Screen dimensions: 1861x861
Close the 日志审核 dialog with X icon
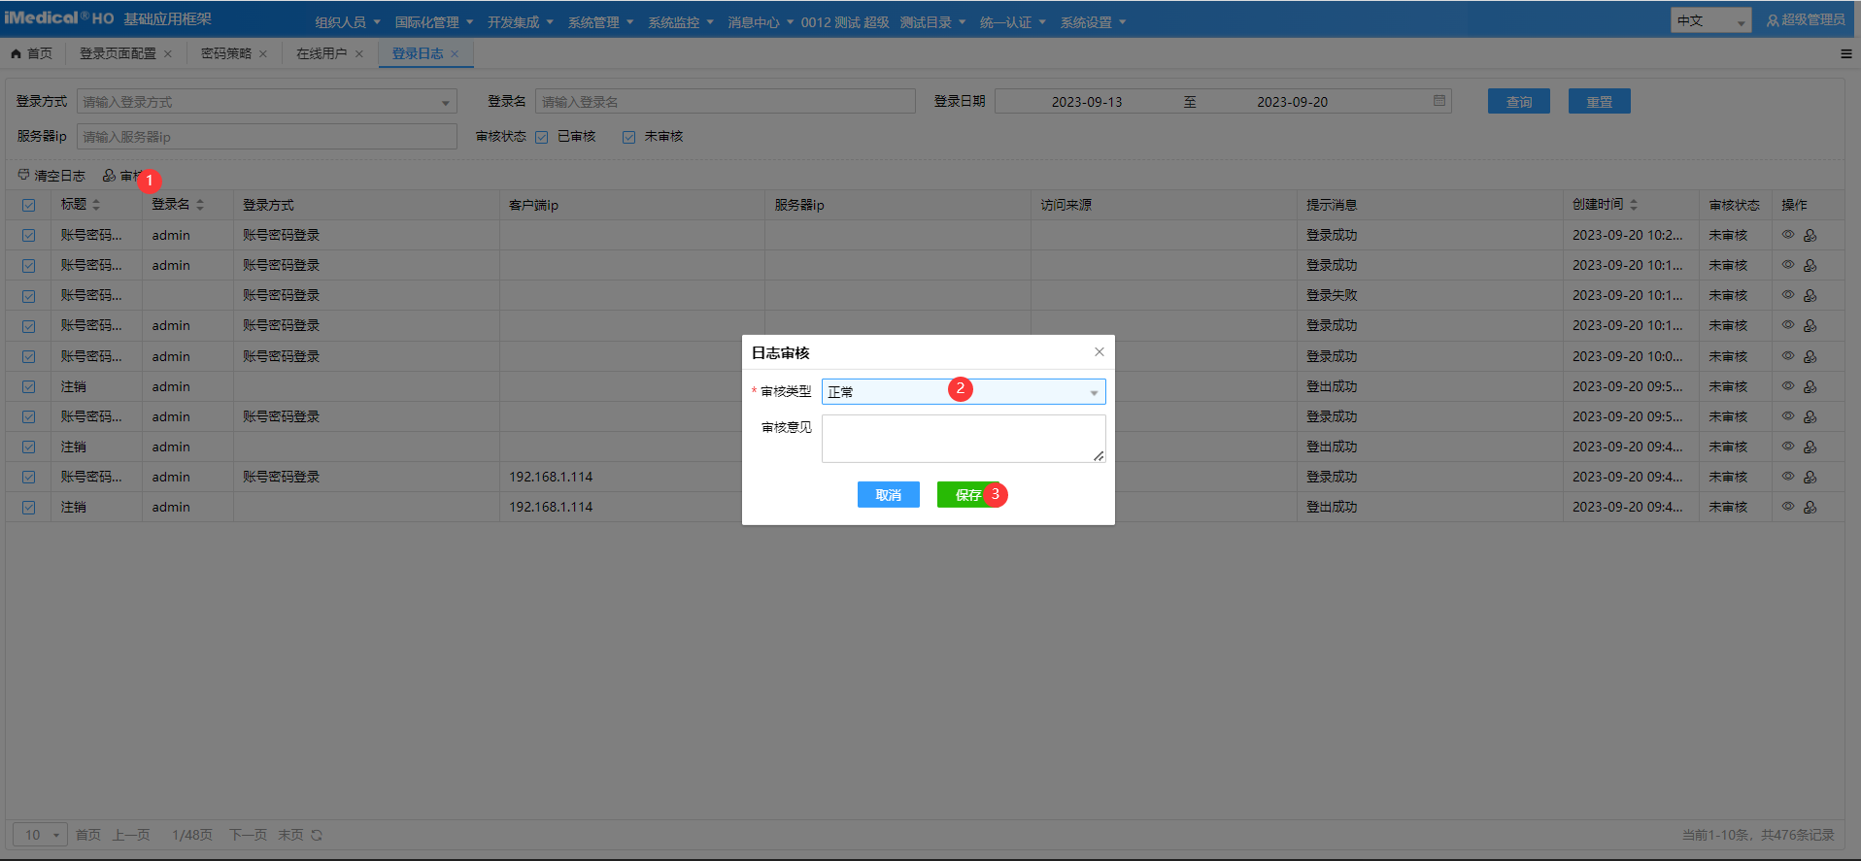[1099, 352]
